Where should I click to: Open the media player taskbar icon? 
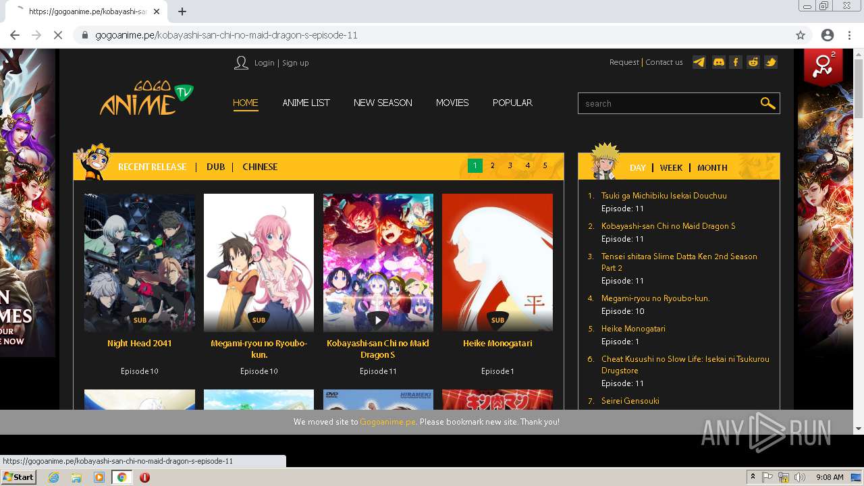click(x=99, y=477)
